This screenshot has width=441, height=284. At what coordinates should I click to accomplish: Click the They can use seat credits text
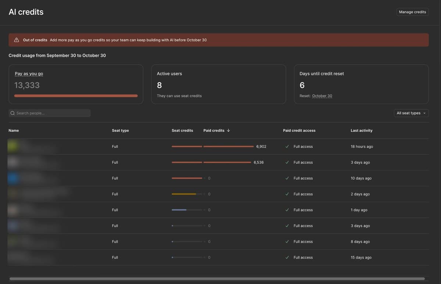pyautogui.click(x=179, y=96)
